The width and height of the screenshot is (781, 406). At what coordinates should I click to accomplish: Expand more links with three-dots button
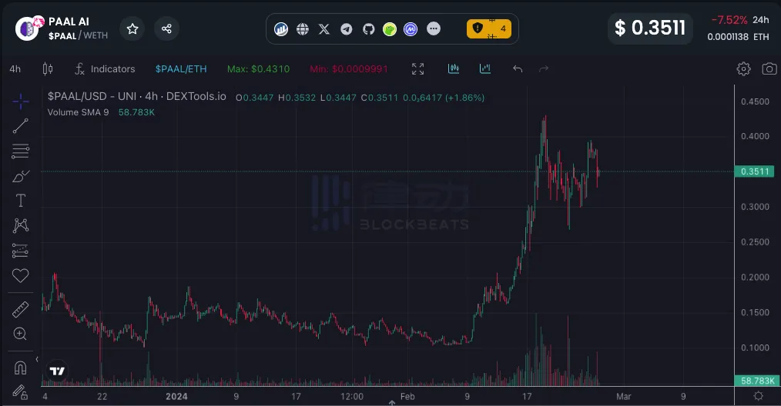tap(434, 29)
